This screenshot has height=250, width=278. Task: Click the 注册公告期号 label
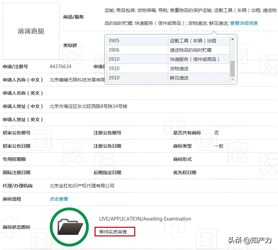click(x=107, y=133)
